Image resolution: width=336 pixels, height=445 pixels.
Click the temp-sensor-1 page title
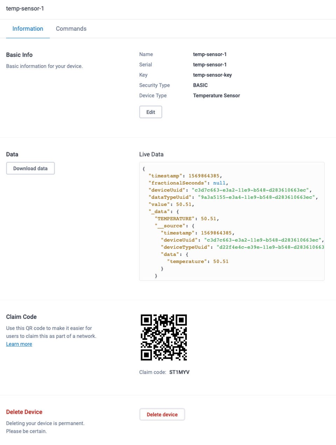25,8
